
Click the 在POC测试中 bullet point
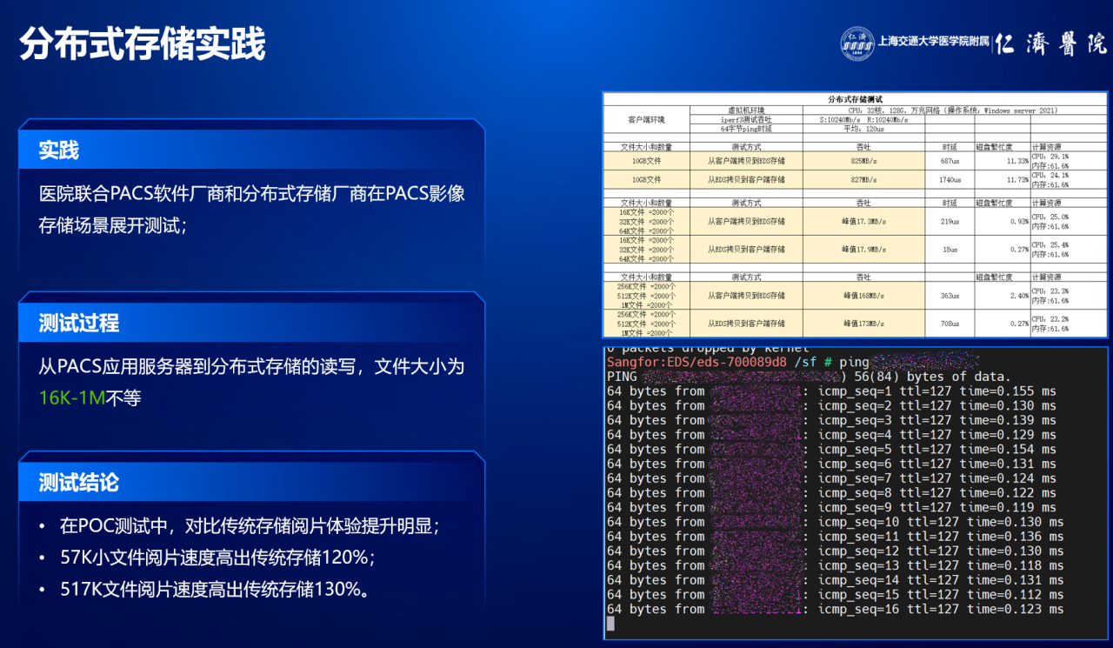[250, 526]
